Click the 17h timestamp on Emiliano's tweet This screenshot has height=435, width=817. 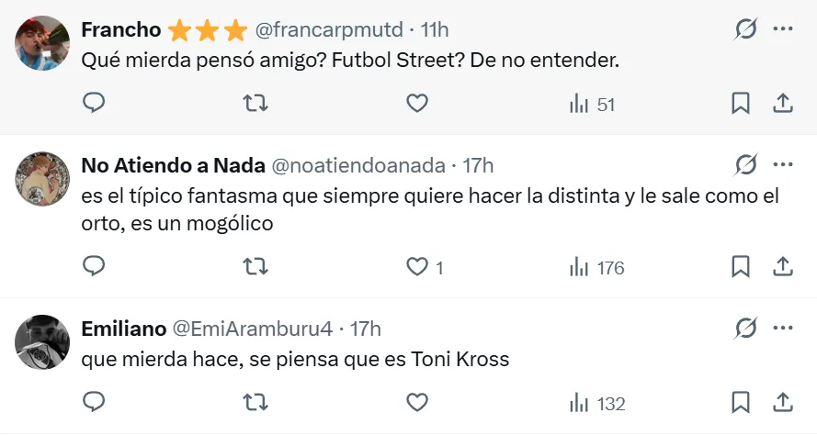(x=366, y=329)
